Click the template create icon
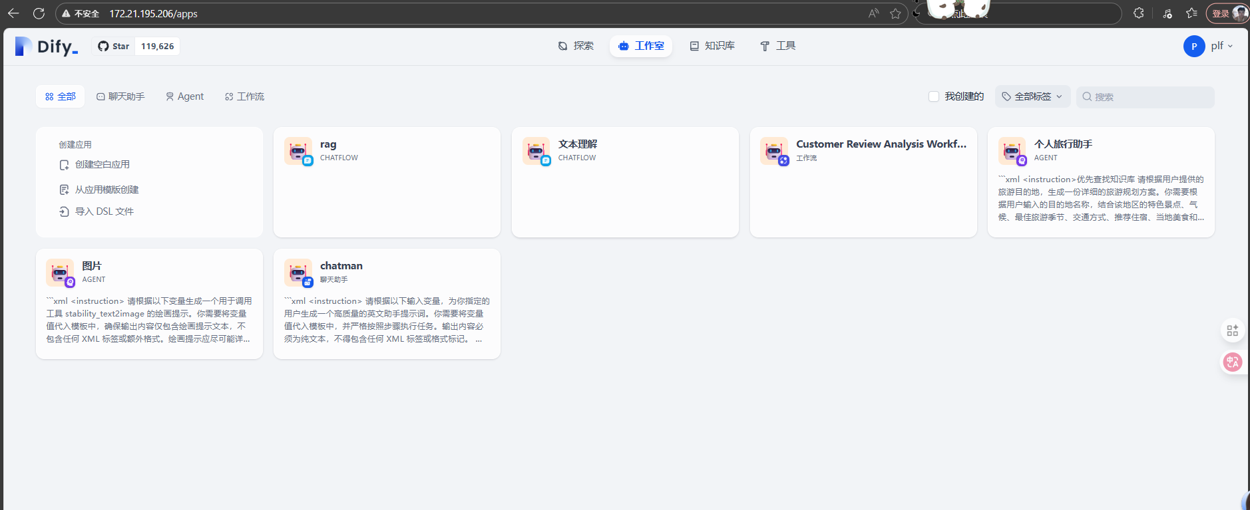Image resolution: width=1250 pixels, height=510 pixels. [x=64, y=190]
